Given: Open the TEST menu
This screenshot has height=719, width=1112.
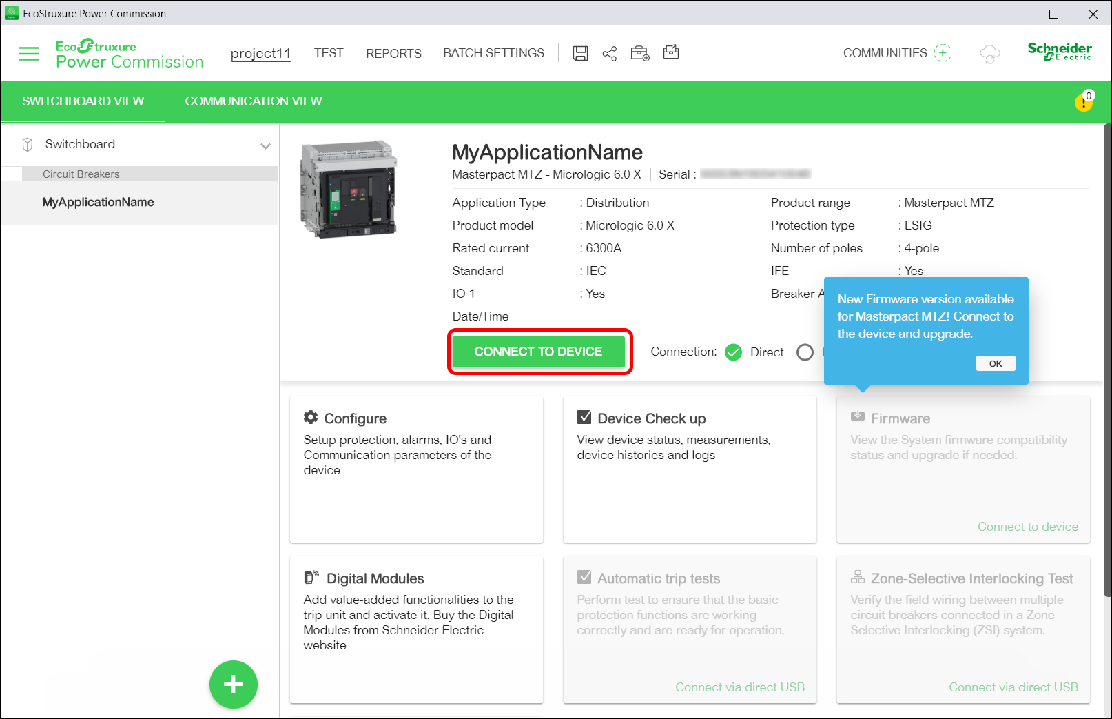Looking at the screenshot, I should [329, 53].
